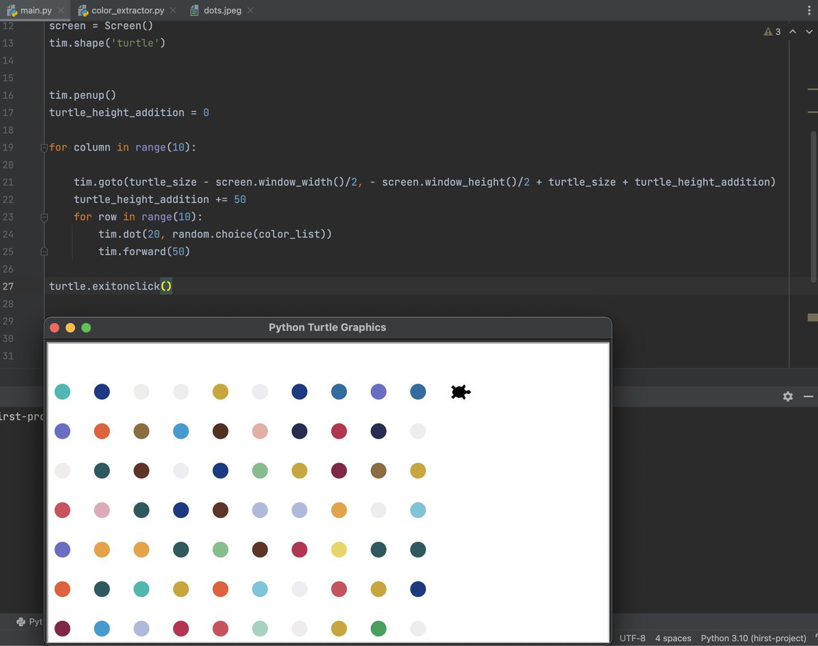Image resolution: width=818 pixels, height=646 pixels.
Task: Close the color_extractor.py tab
Action: (172, 11)
